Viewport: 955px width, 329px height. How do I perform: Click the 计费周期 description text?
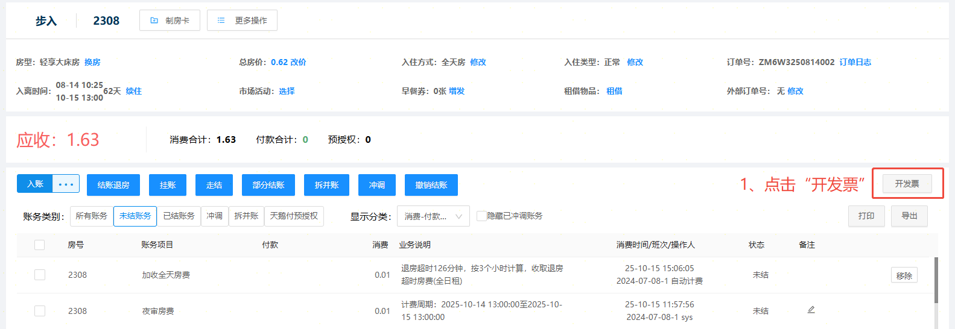coord(481,310)
